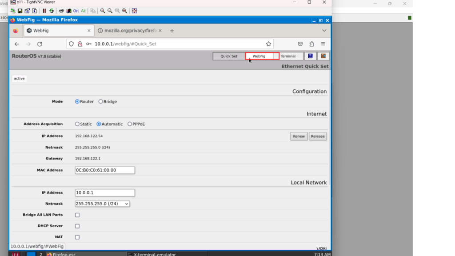The width and height of the screenshot is (455, 256).
Task: Open the Firefox extensions puzzle icon
Action: [311, 44]
